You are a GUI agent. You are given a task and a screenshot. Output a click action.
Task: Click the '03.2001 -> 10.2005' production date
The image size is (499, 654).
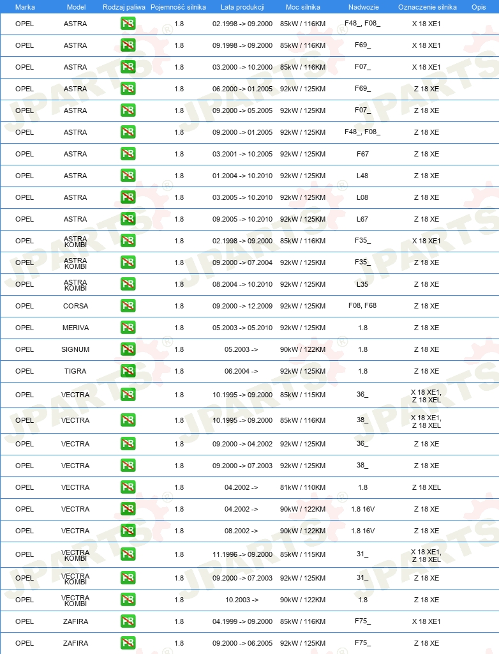click(242, 154)
